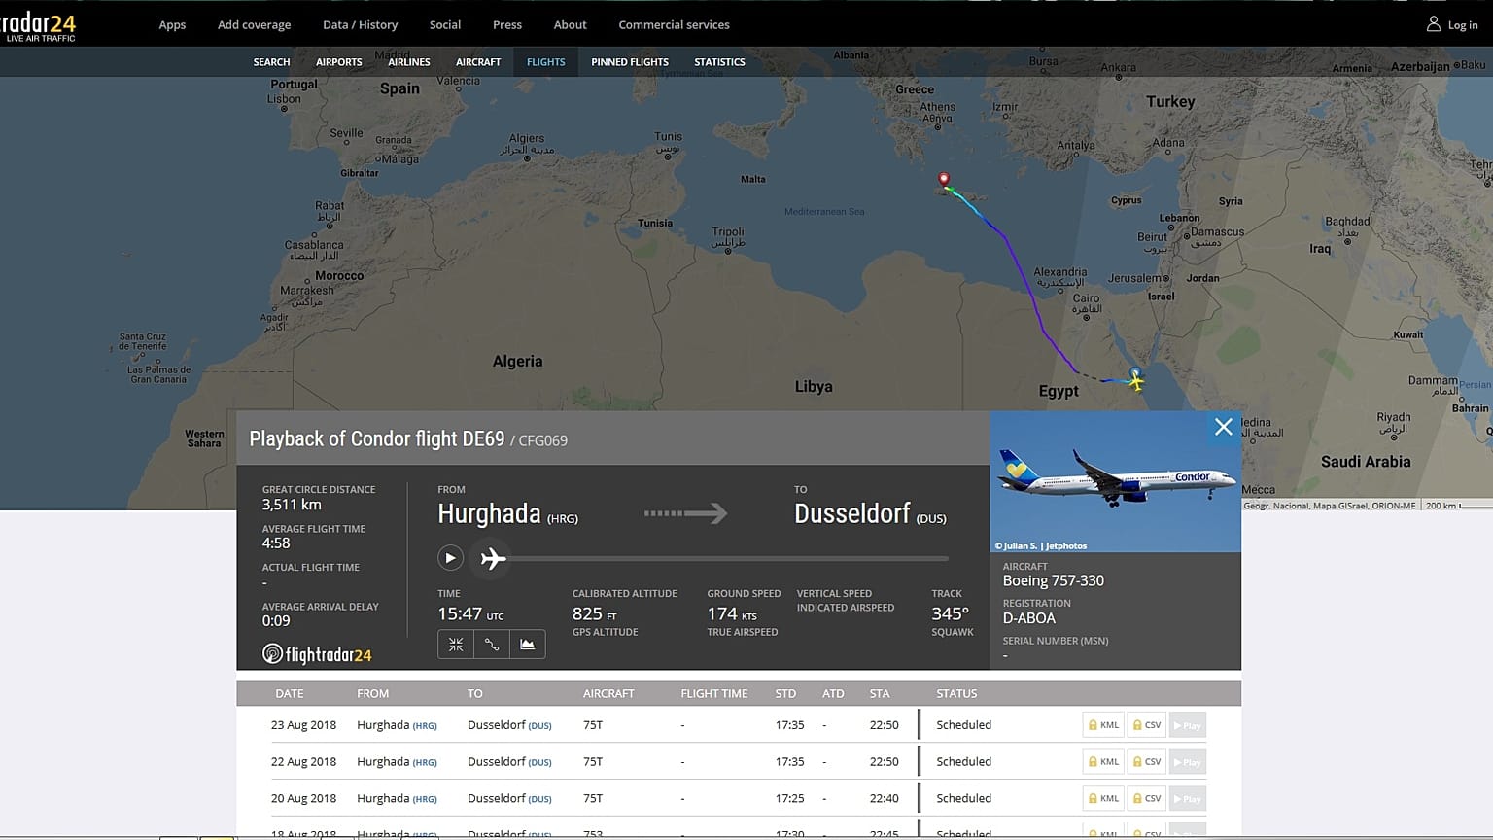
Task: Switch to the AIRLINES tab
Action: (x=408, y=62)
